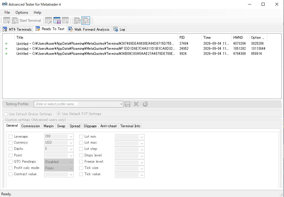
Task: Click green status dot of PID 24952 row
Action: point(6,49)
